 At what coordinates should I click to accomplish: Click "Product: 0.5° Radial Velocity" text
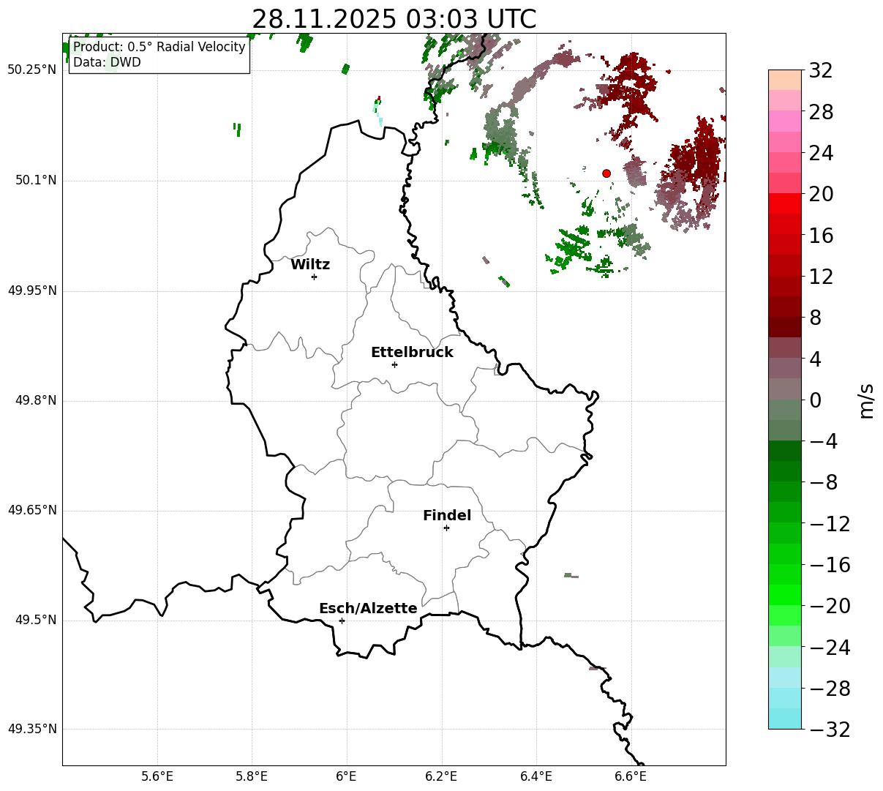click(159, 47)
